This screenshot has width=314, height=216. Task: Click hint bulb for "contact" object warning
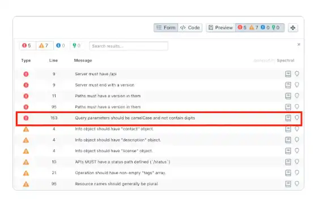click(297, 129)
